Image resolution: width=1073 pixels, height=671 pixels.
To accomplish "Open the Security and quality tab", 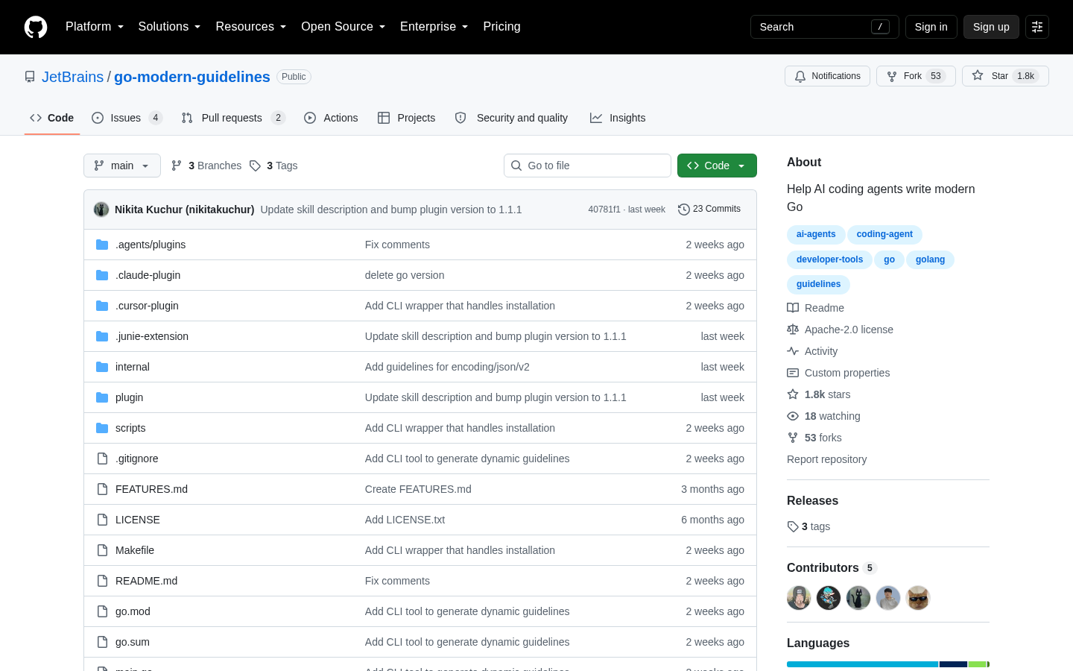I will (511, 118).
